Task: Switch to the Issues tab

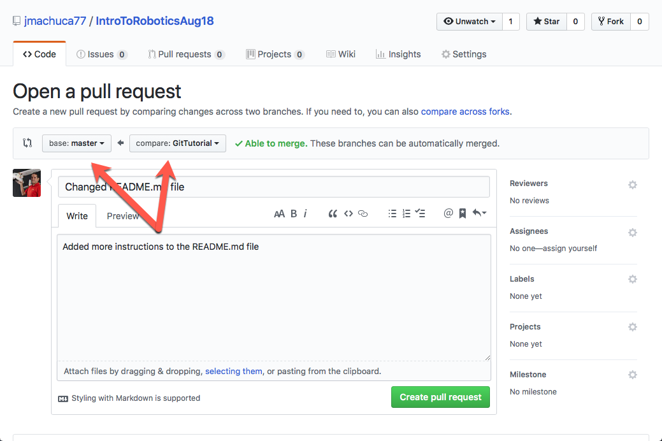Action: (x=101, y=54)
